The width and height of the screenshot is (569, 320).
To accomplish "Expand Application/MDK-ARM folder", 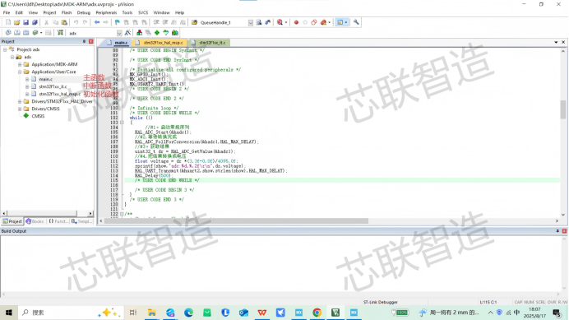I will tap(20, 64).
